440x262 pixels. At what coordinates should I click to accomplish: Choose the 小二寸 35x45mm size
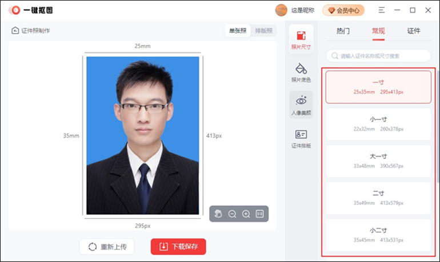click(x=378, y=235)
